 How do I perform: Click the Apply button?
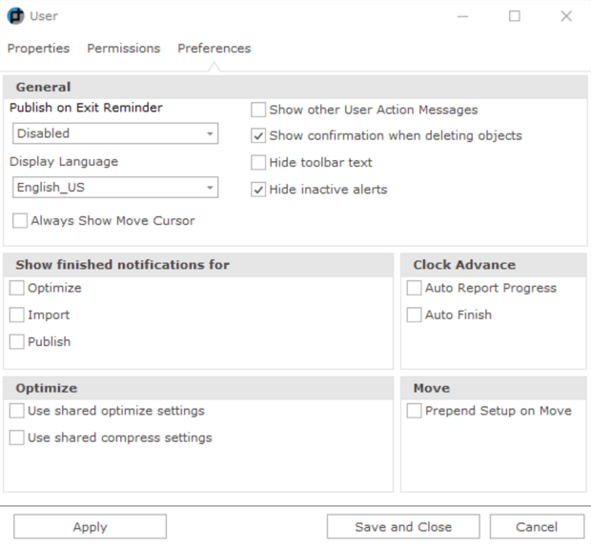pyautogui.click(x=91, y=526)
